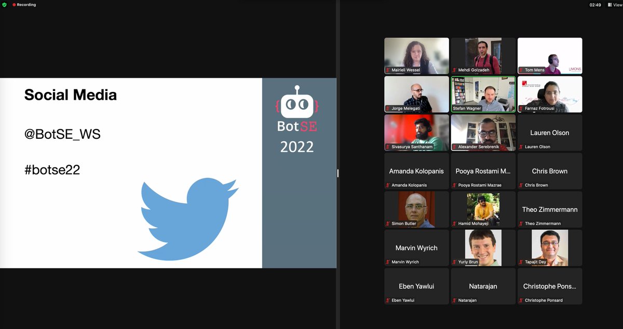Open the View layout options
The width and height of the screenshot is (623, 329).
pos(616,5)
